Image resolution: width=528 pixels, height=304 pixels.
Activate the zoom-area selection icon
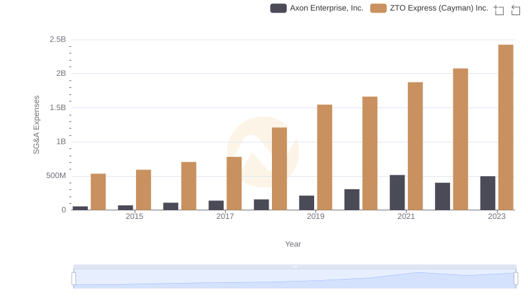499,10
